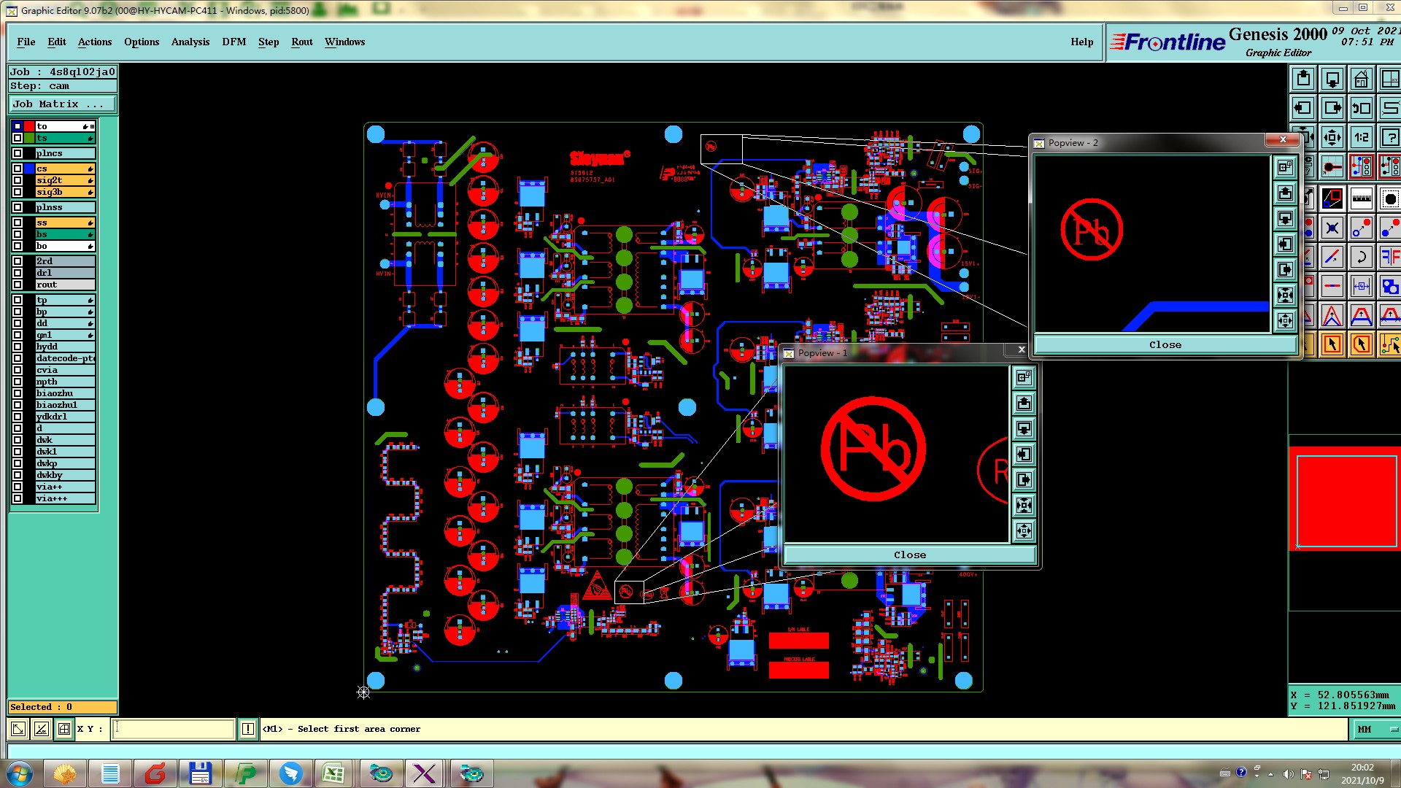Click the Home view icon

1361,79
